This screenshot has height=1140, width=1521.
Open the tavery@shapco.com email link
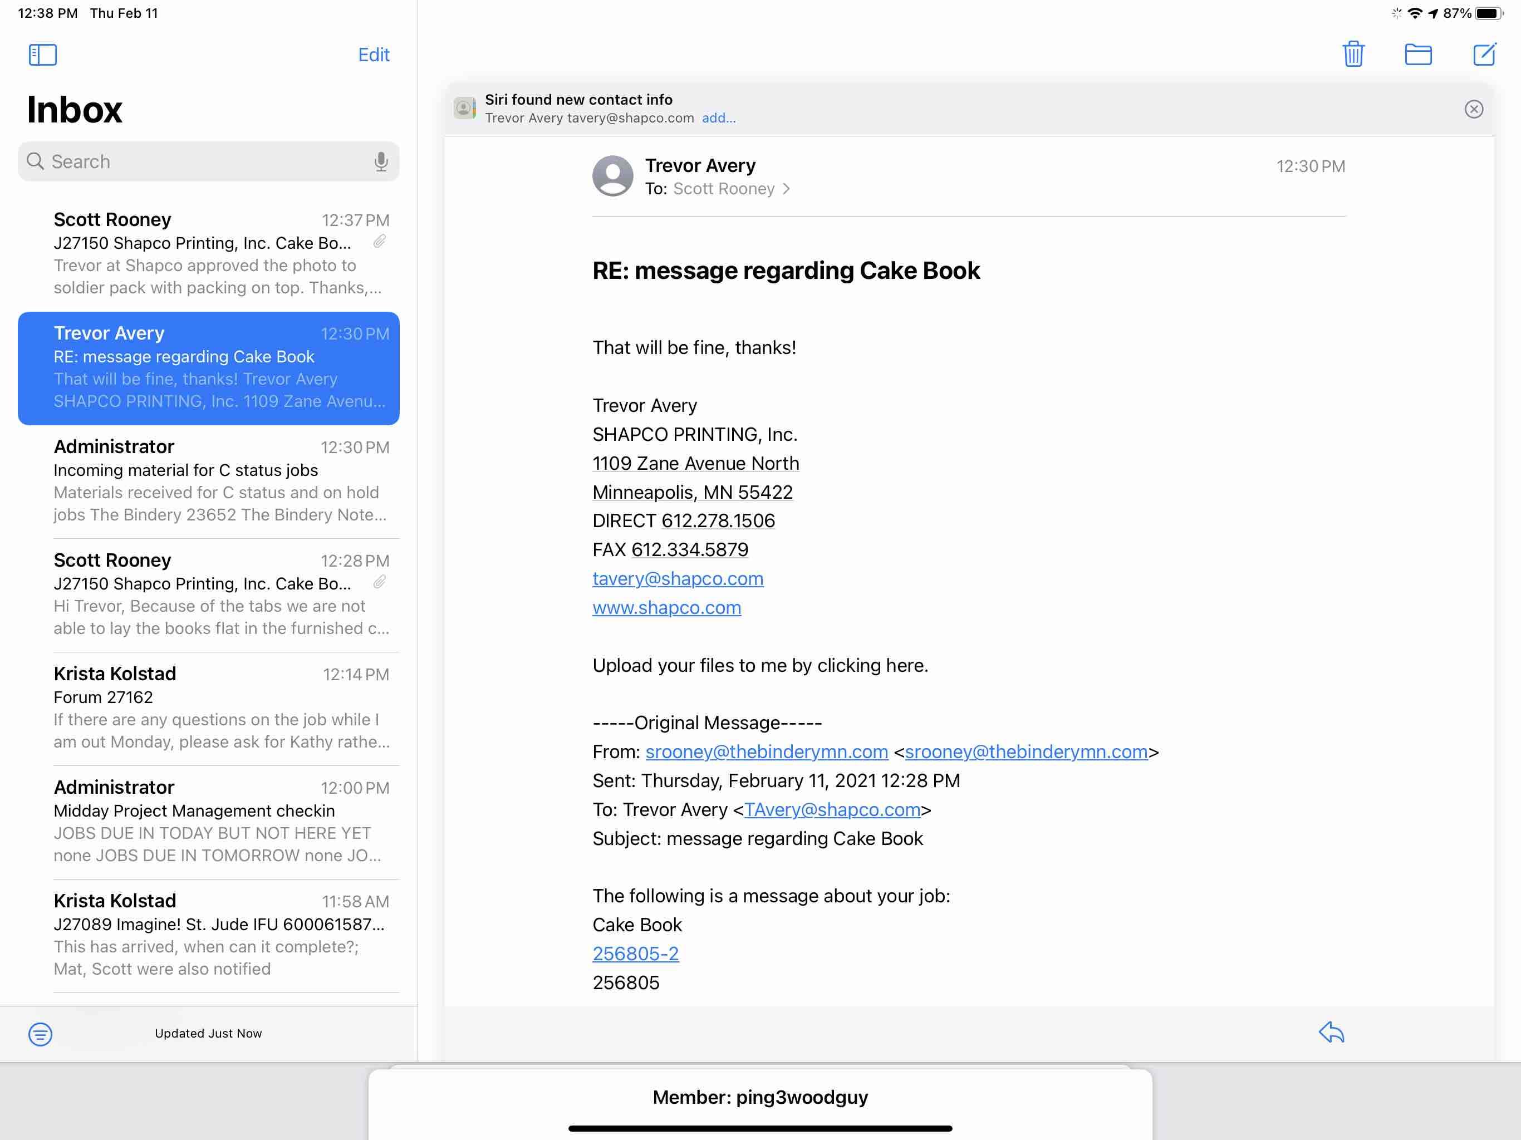[678, 579]
